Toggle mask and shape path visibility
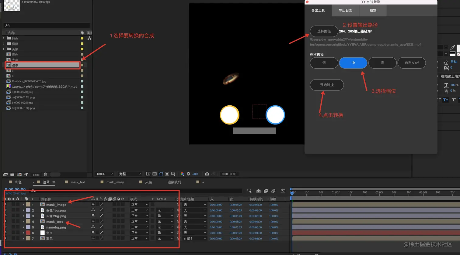This screenshot has width=460, height=255. point(161,174)
